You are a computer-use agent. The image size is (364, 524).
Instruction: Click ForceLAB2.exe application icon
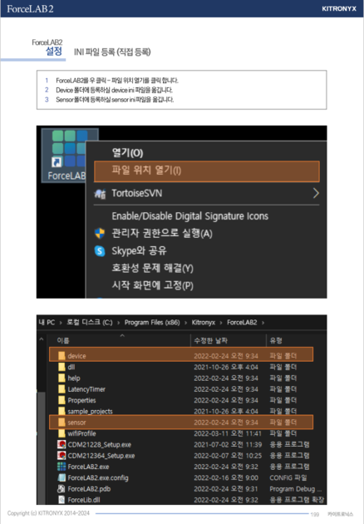pos(61,467)
